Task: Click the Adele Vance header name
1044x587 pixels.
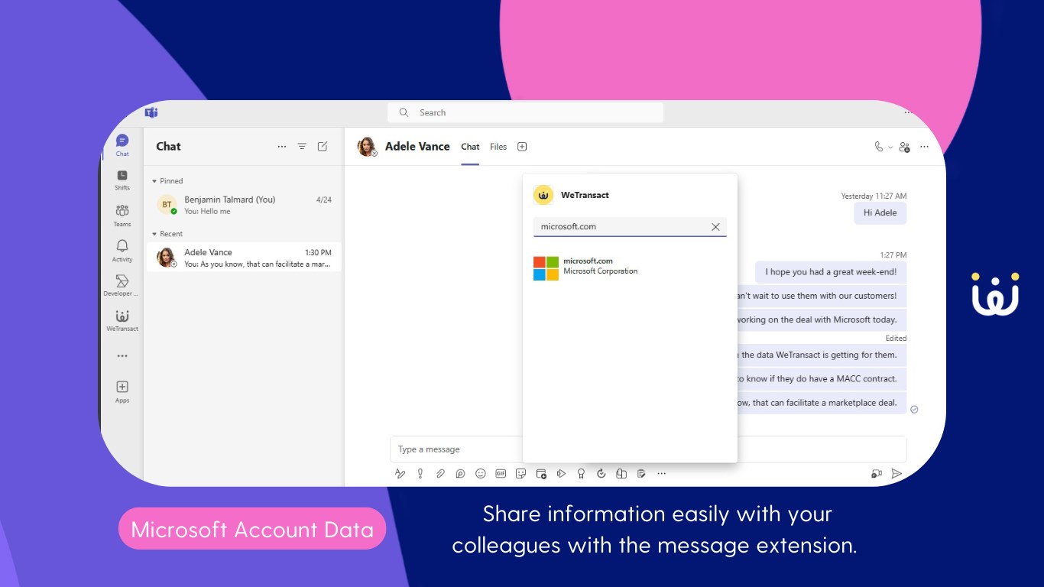Action: [417, 147]
